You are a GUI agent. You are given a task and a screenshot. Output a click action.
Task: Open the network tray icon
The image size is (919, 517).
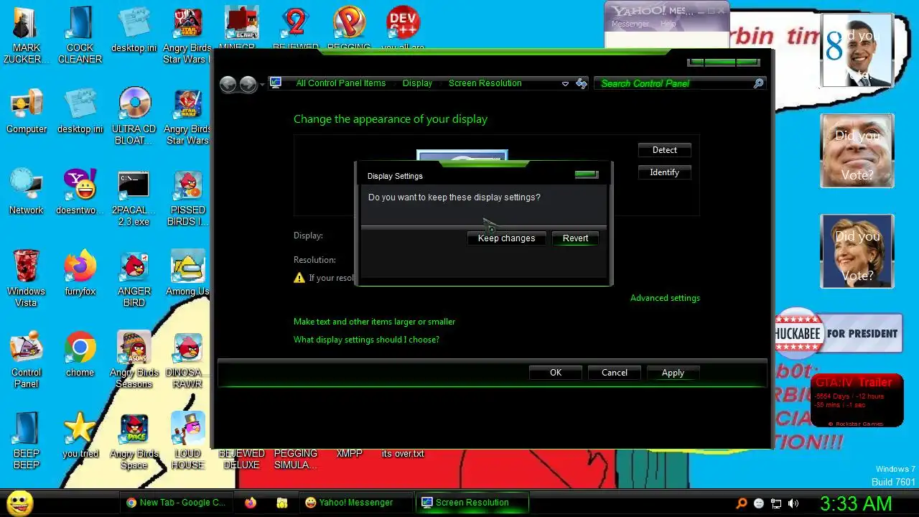point(775,503)
